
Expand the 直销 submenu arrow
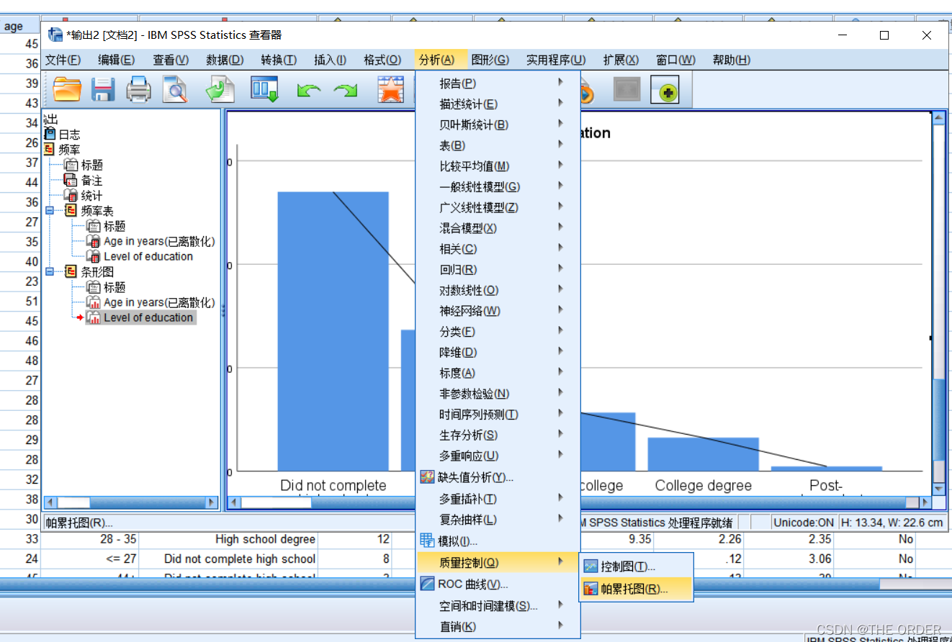560,625
